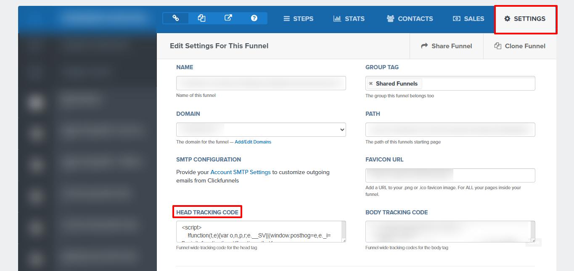Click inside the Group Tag field
This screenshot has width=574, height=271.
[x=450, y=83]
